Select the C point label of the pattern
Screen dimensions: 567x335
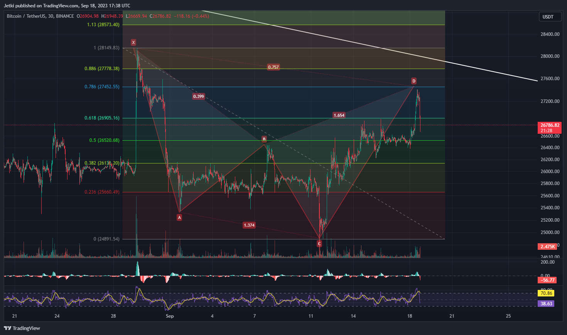319,244
